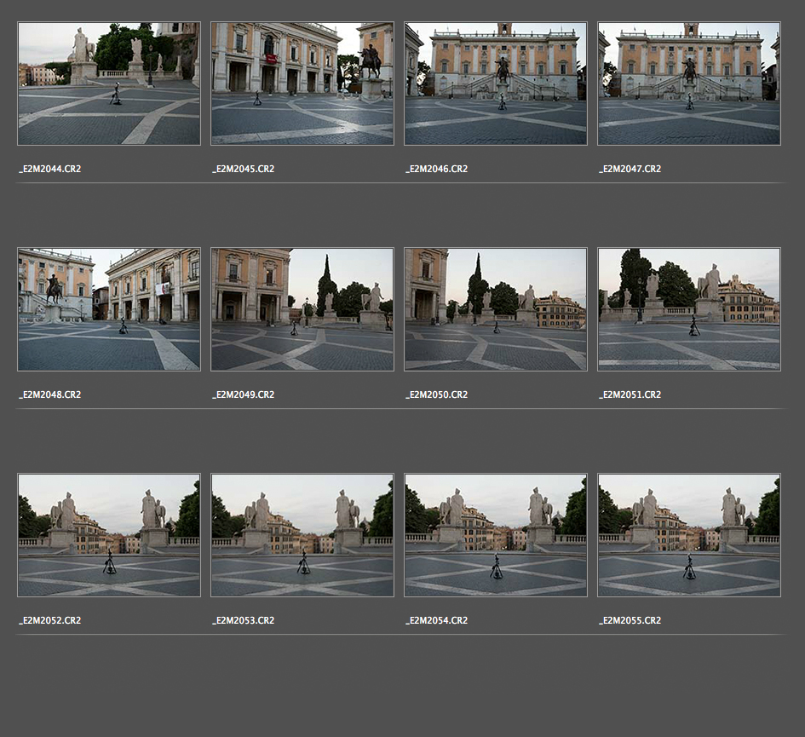Pick the _E2M2046.CR2 palace thumbnail

(x=496, y=83)
